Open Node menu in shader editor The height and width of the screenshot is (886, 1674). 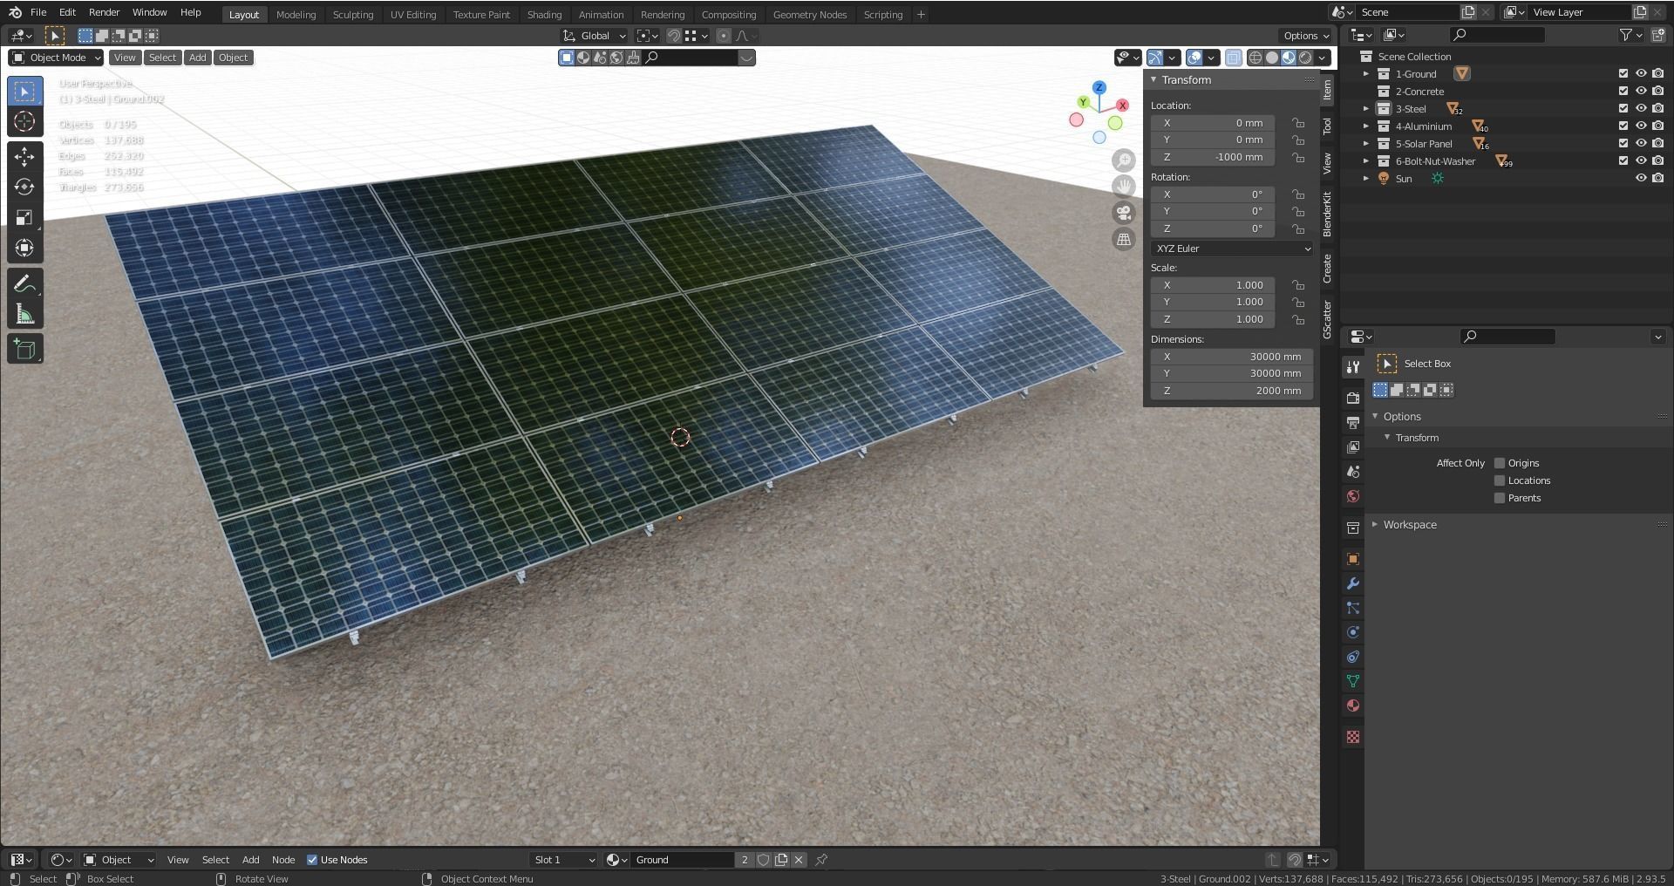click(x=283, y=860)
